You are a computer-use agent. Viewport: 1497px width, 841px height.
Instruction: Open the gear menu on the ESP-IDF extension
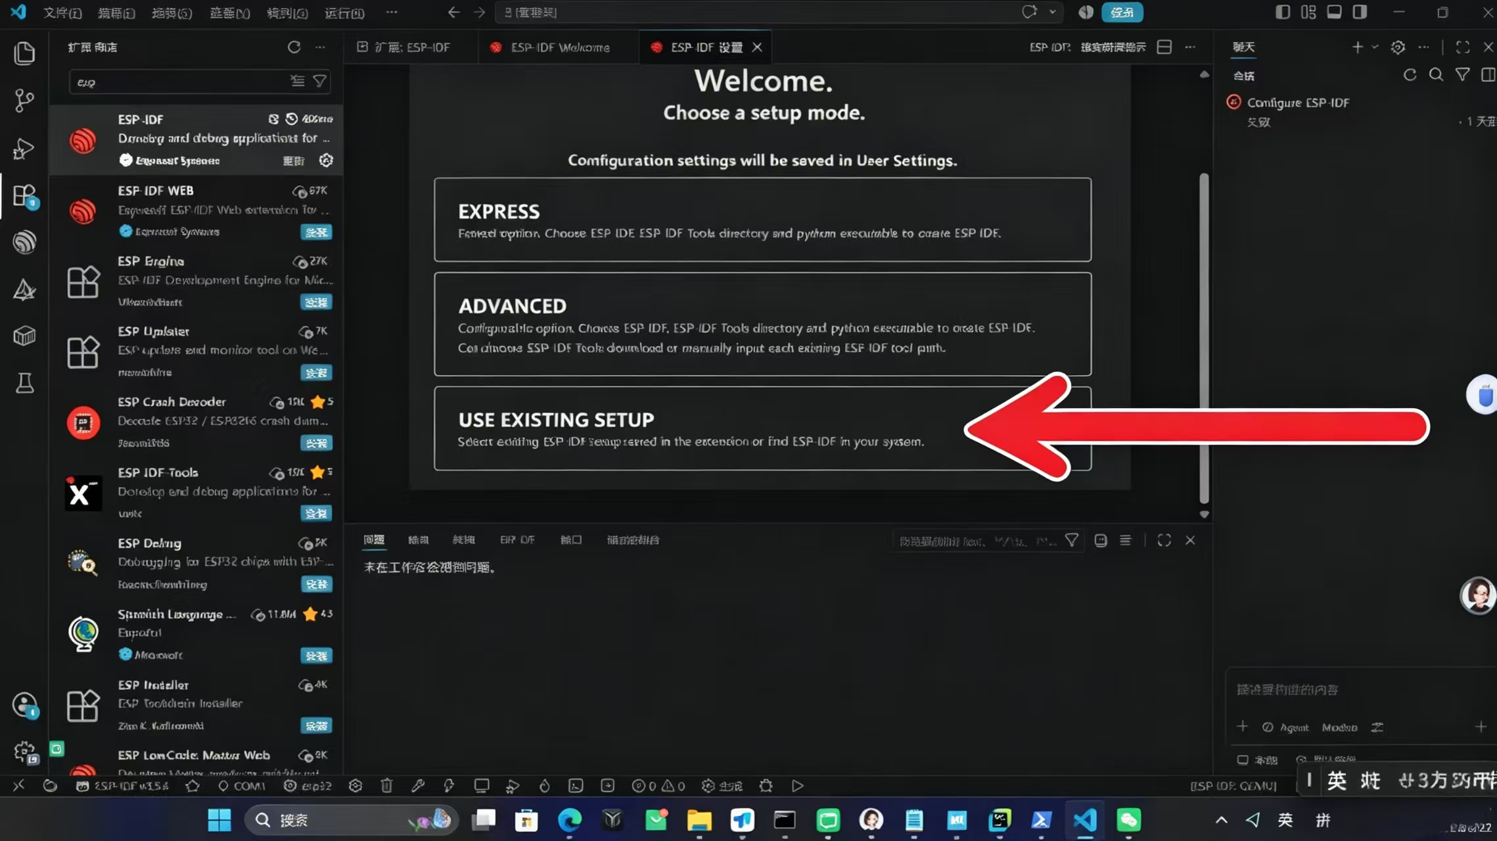tap(326, 160)
